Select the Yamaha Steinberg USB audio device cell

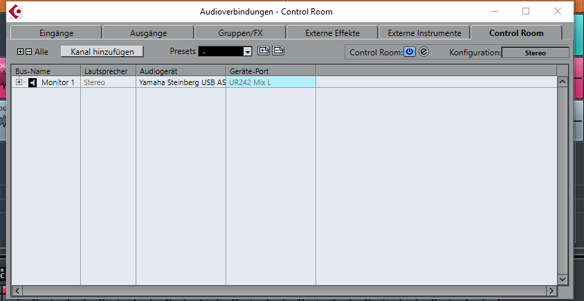[181, 82]
